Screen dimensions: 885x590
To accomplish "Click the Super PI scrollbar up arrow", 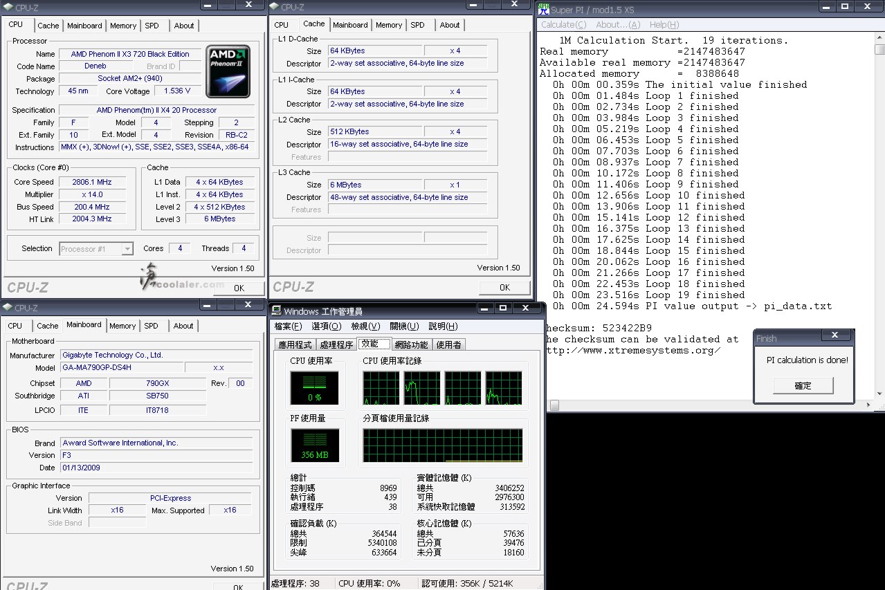I will tap(879, 39).
